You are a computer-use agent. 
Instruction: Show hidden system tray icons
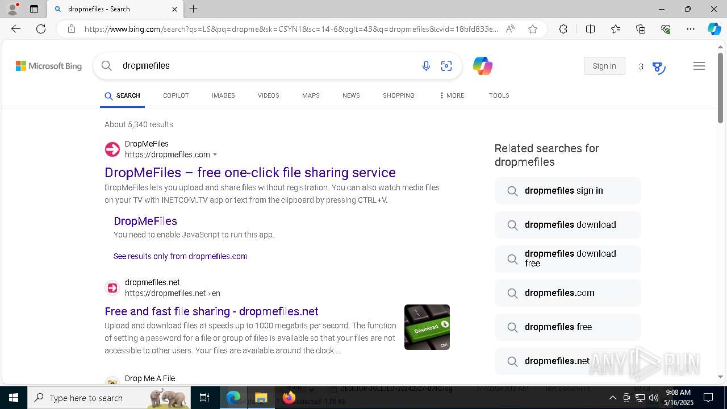612,398
